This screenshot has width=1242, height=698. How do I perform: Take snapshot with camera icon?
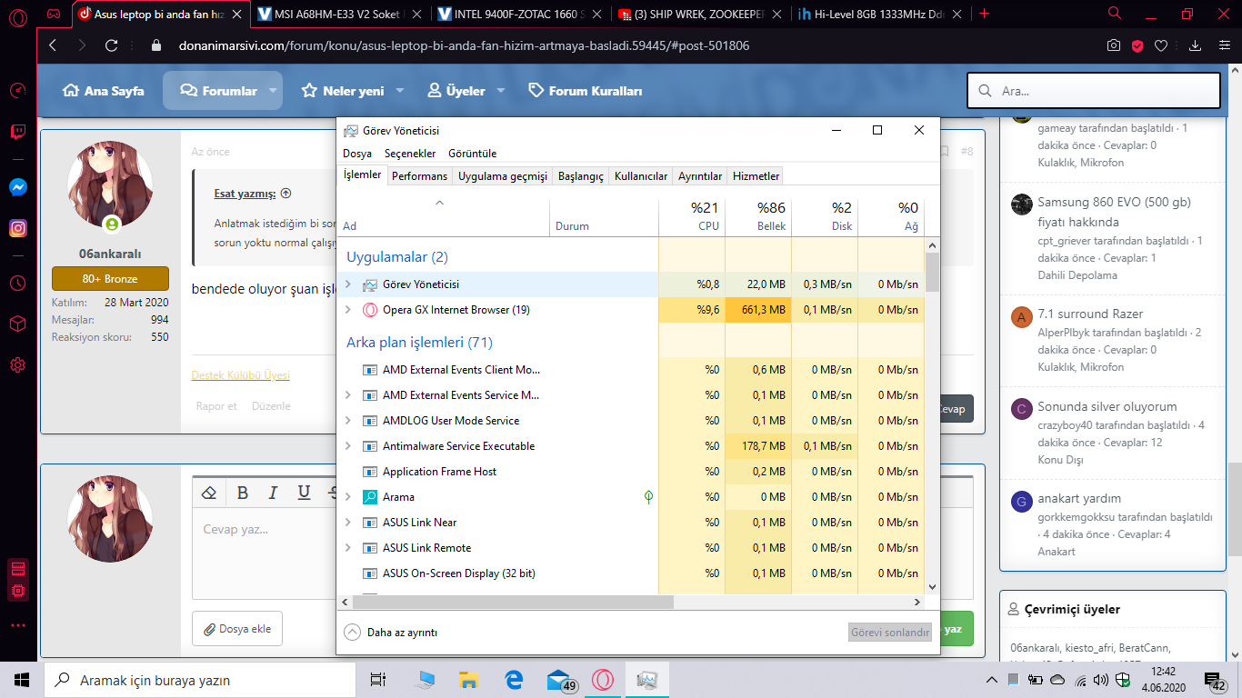(x=1114, y=45)
